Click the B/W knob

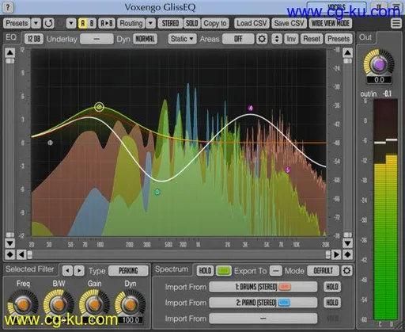(x=59, y=304)
